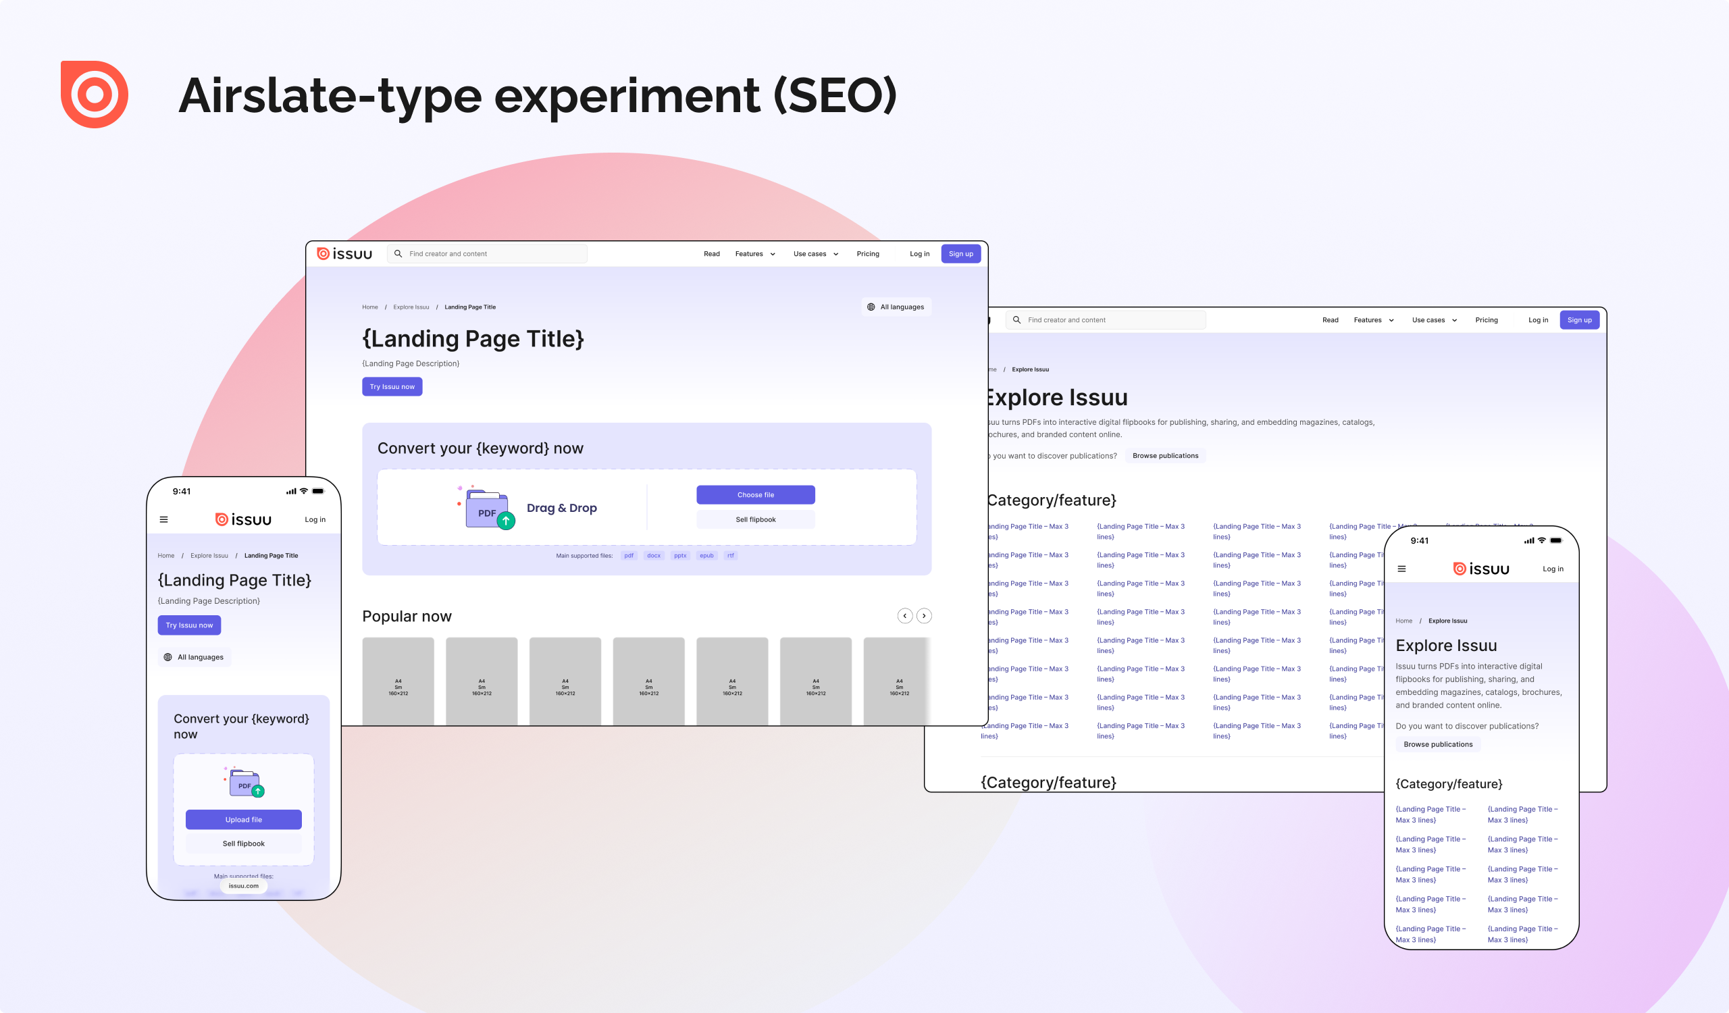Image resolution: width=1729 pixels, height=1013 pixels.
Task: Click Browse publications on desktop Explore page
Action: click(1165, 455)
